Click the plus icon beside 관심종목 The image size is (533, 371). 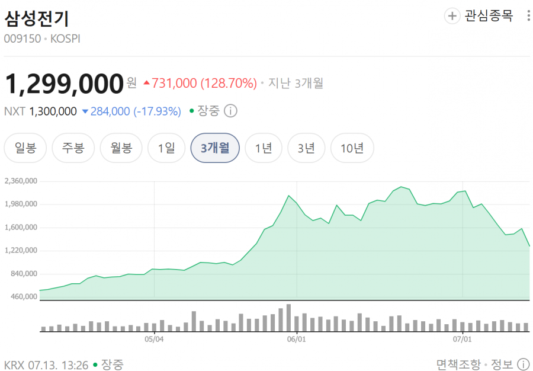tap(452, 16)
